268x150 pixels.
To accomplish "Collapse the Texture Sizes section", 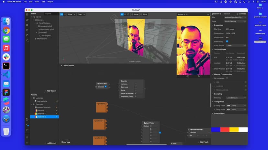I will (213, 49).
